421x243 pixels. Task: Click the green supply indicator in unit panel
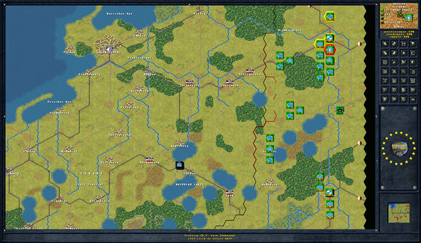tap(382, 10)
